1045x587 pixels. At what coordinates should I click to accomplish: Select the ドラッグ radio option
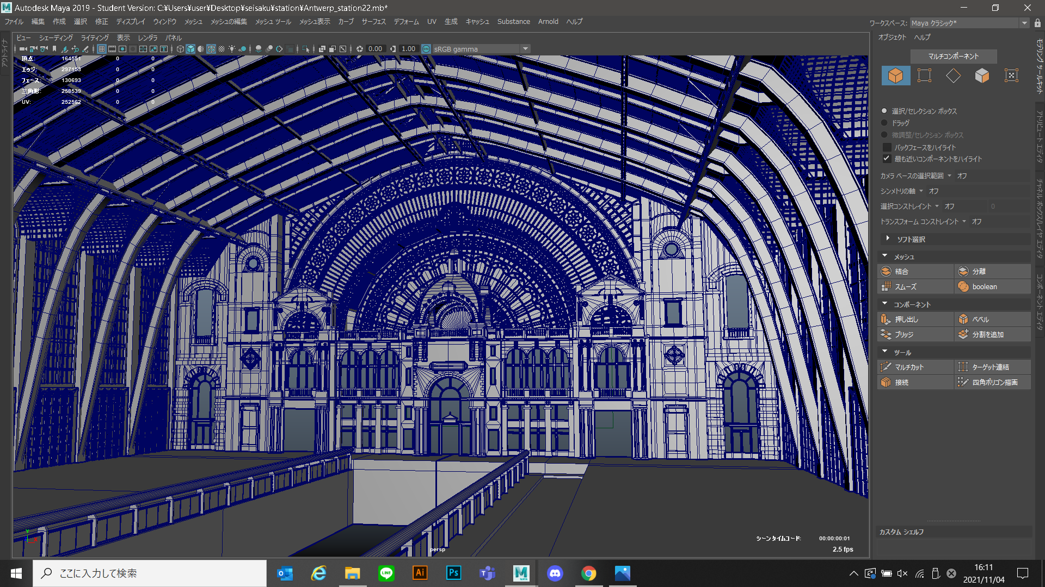pos(884,123)
